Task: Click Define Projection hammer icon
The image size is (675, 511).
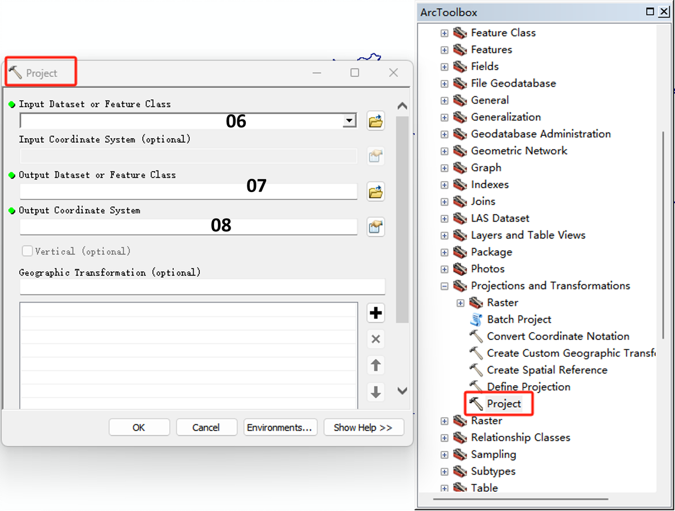Action: coord(476,386)
